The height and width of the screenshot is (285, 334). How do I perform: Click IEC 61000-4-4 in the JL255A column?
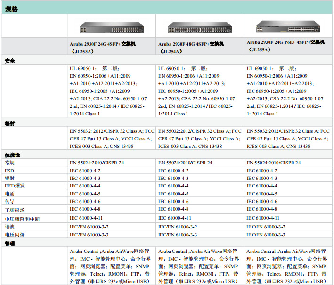click(x=262, y=186)
